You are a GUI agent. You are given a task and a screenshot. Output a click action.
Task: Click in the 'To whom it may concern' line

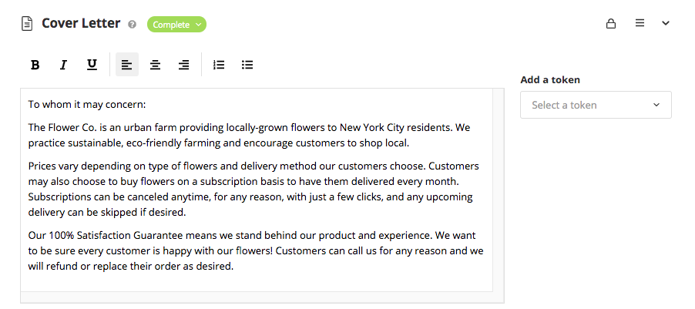point(87,104)
